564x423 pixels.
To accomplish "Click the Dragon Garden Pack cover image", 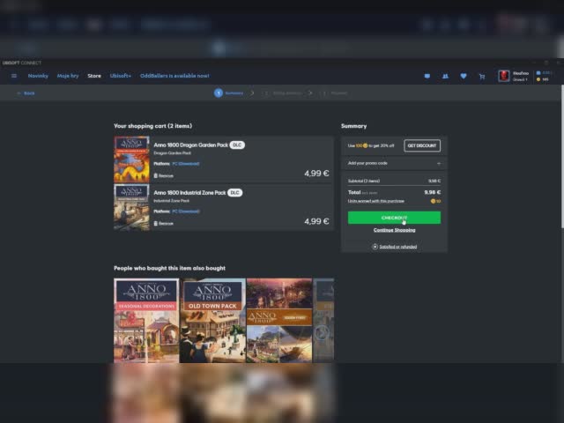I will (131, 159).
